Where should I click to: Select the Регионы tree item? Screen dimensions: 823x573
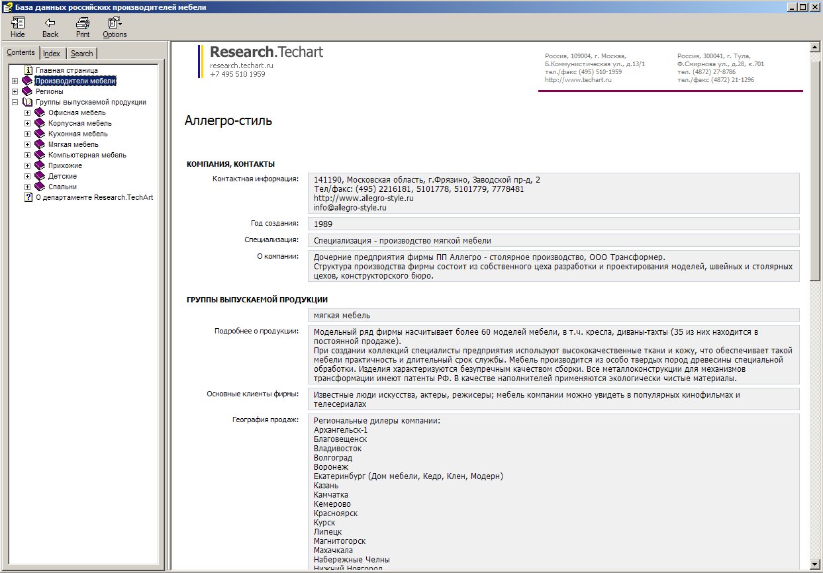(50, 91)
